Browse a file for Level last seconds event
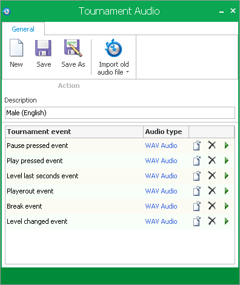 [197, 176]
